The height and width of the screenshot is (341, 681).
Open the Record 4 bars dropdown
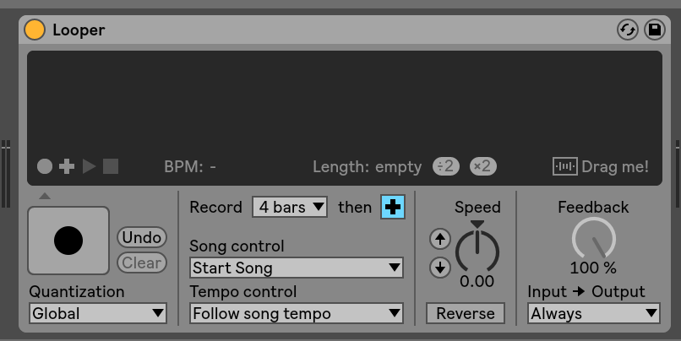290,207
